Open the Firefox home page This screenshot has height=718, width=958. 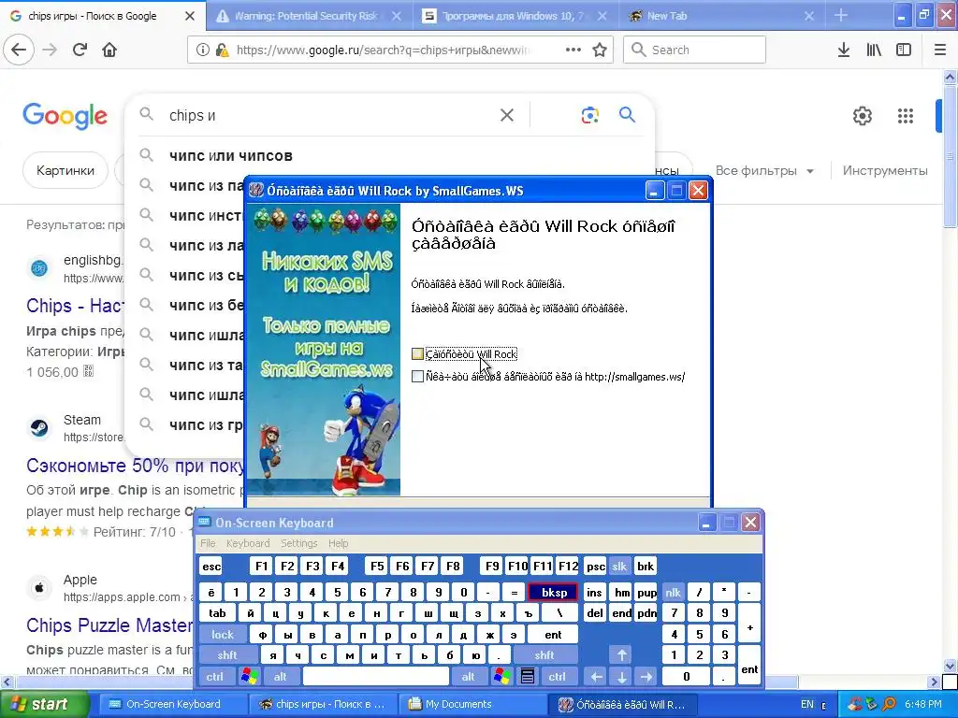coord(109,50)
